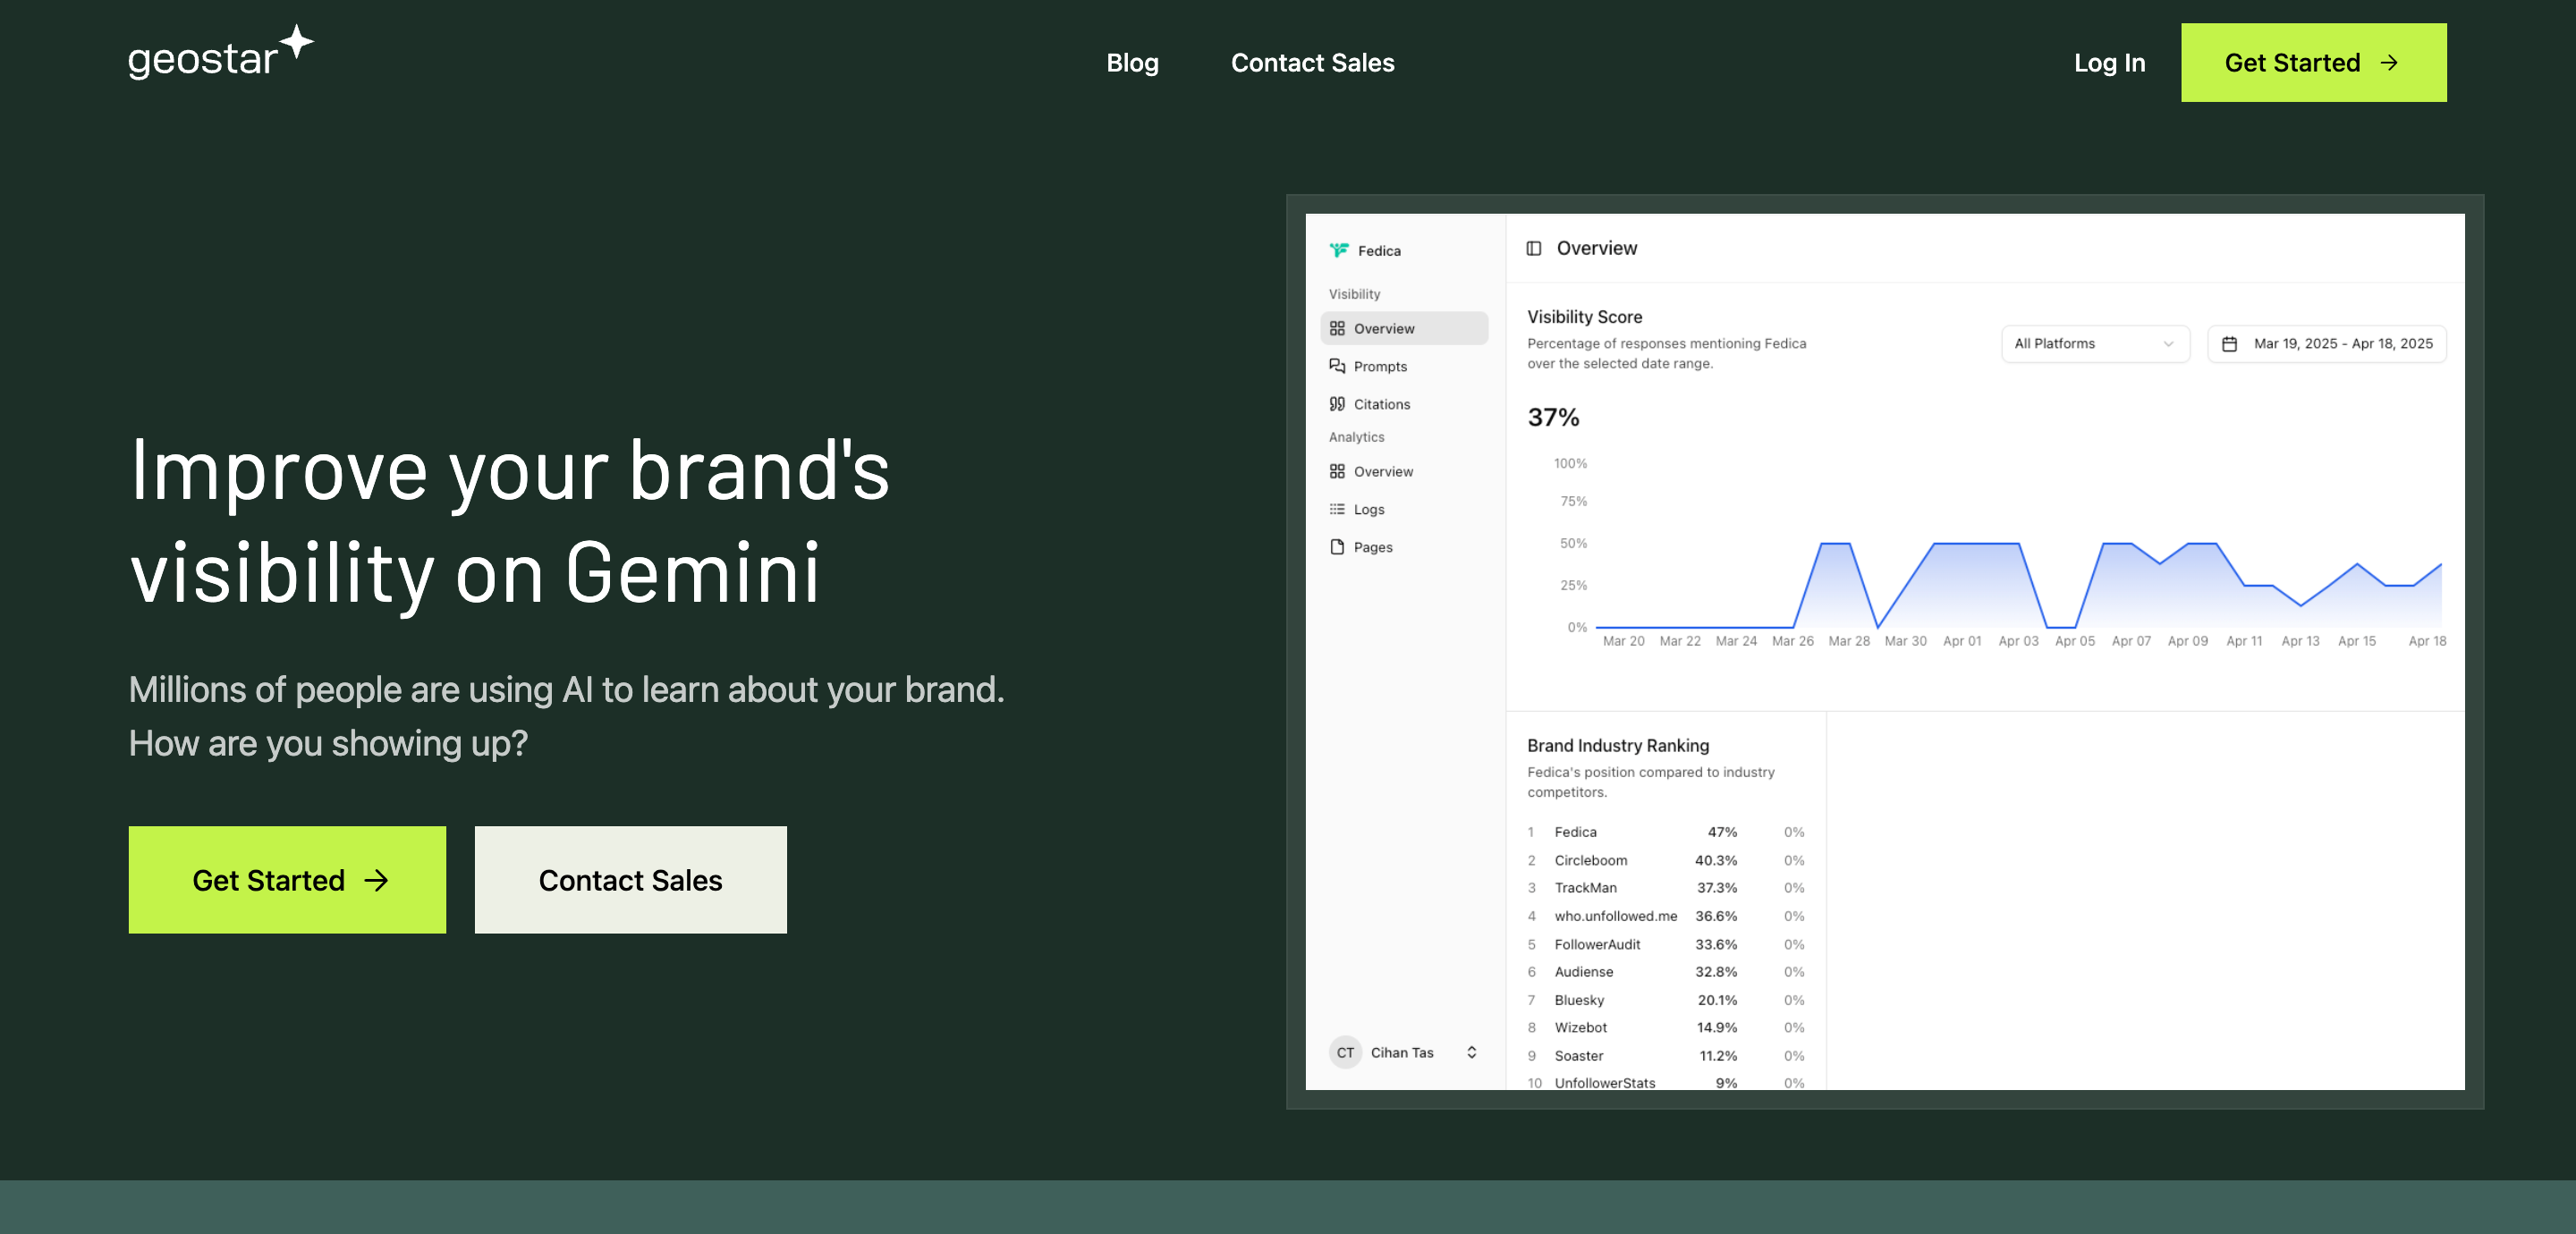The width and height of the screenshot is (2576, 1234).
Task: Click the Soaster ranking row
Action: [x=1665, y=1056]
